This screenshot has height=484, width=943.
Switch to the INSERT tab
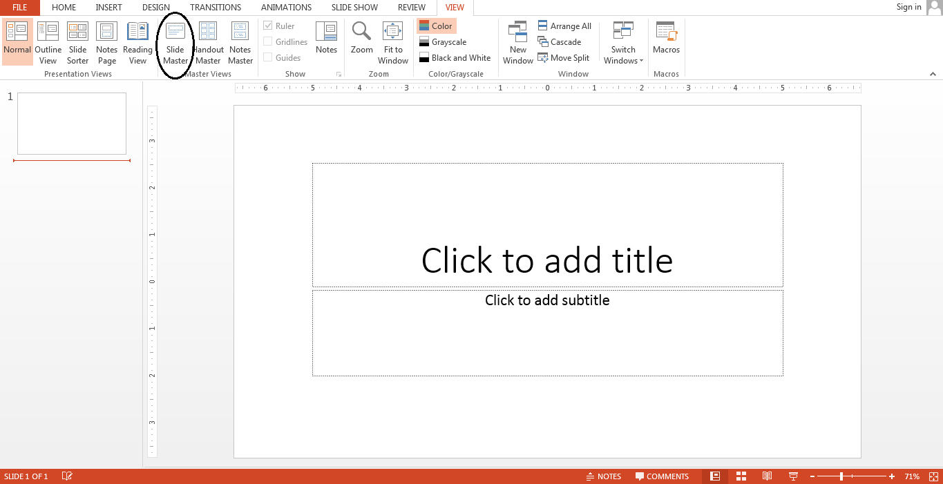pyautogui.click(x=108, y=8)
